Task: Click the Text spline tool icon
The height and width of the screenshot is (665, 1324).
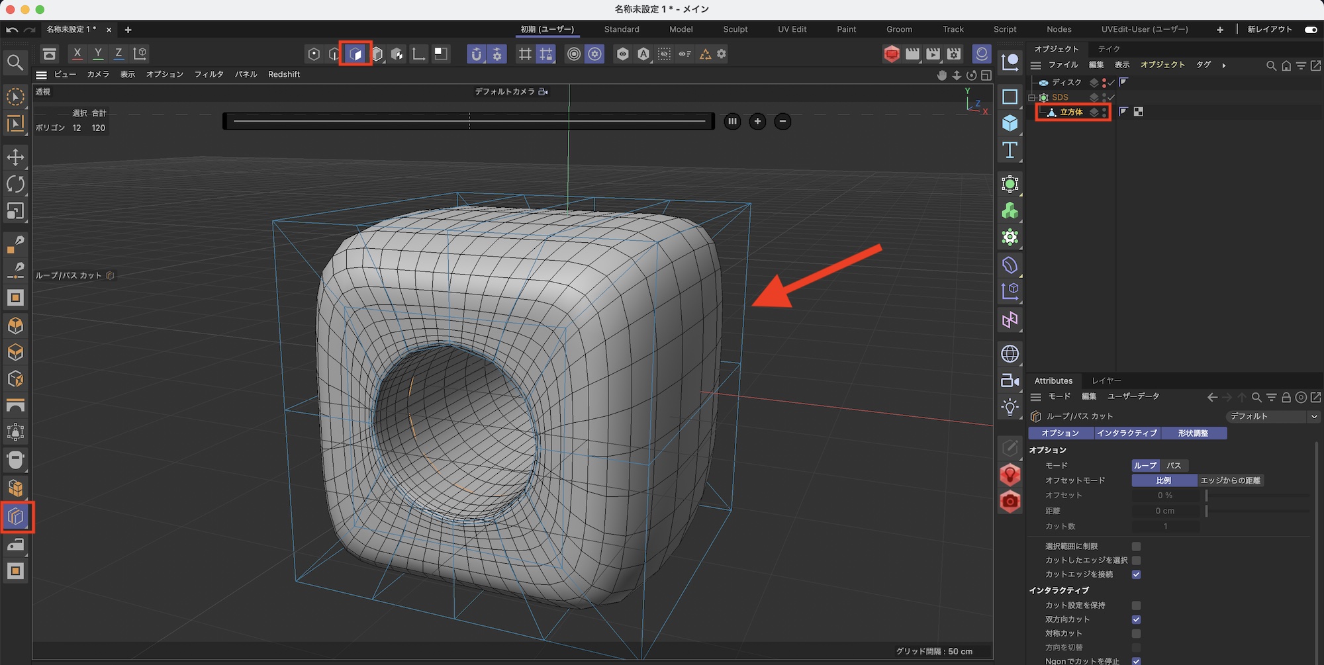Action: click(1010, 150)
